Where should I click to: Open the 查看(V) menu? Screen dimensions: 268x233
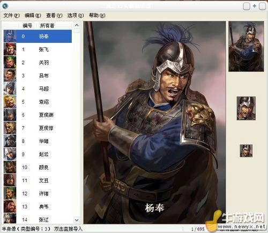coord(54,16)
